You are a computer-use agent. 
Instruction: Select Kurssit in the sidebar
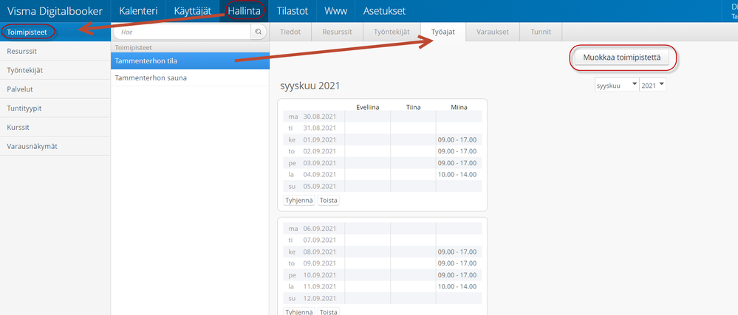click(x=55, y=127)
